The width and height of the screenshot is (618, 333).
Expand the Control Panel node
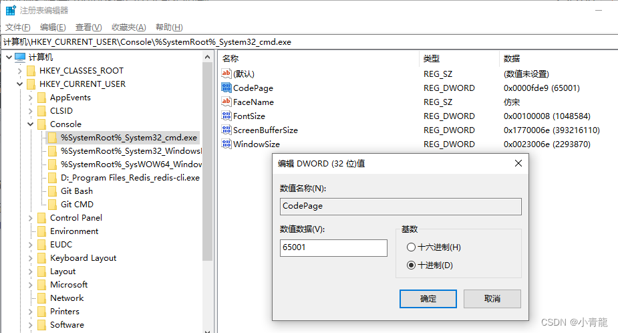30,218
